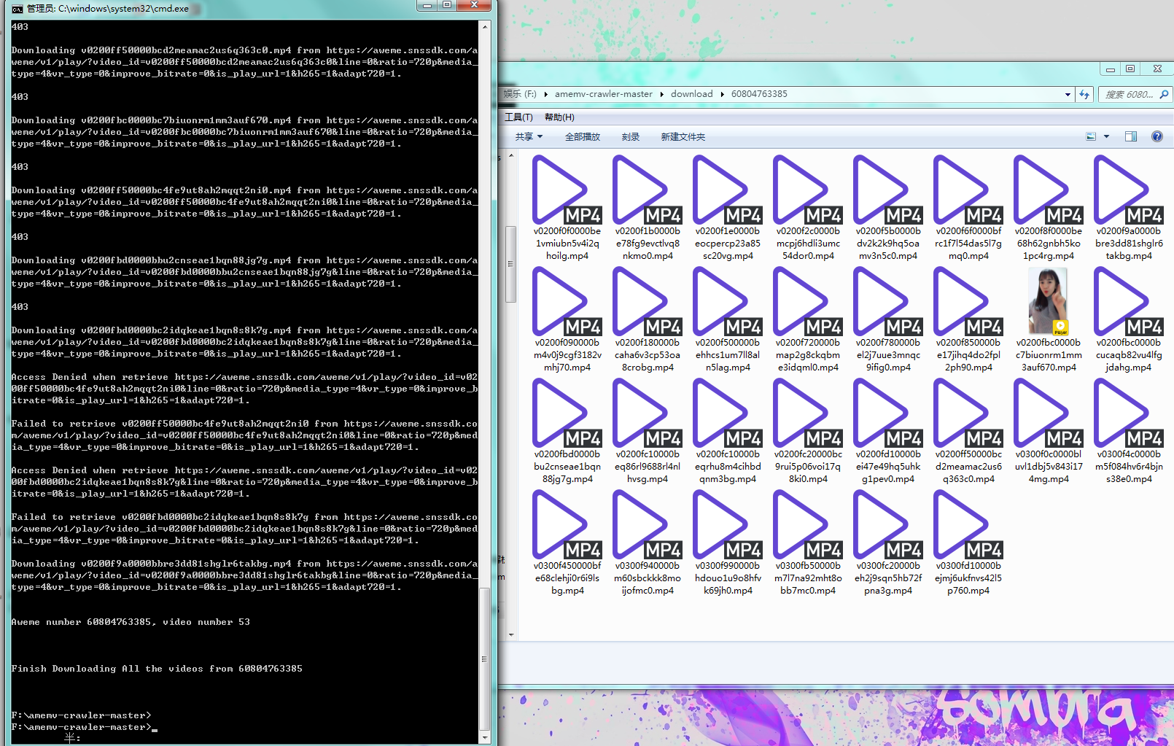Create a 新建文件夹 new folder
Image resolution: width=1174 pixels, height=746 pixels.
pyautogui.click(x=683, y=137)
